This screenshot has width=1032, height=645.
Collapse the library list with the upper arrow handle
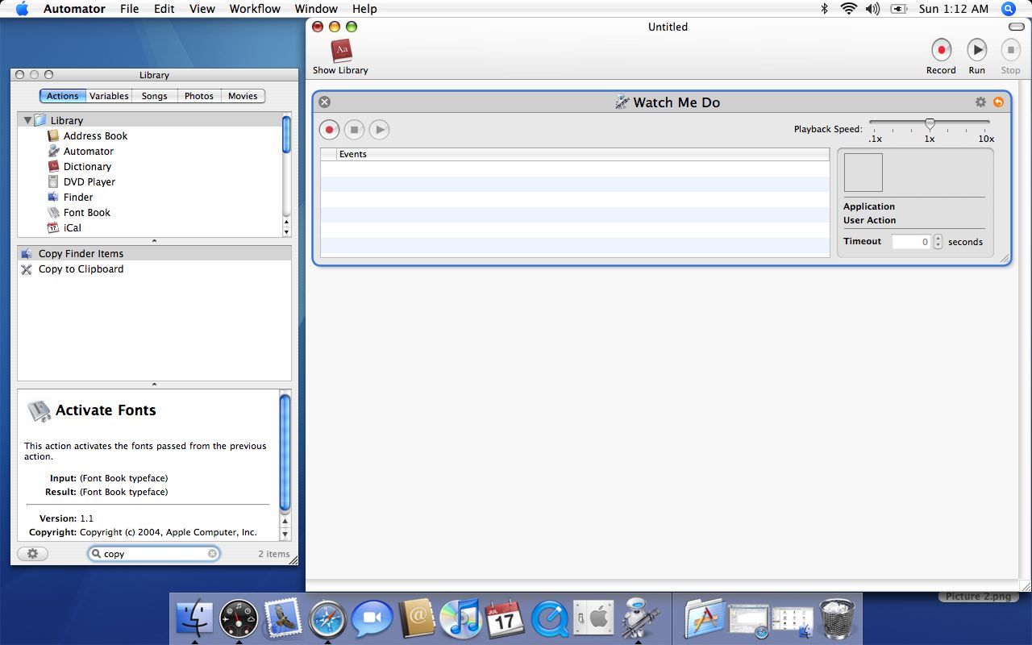tap(154, 241)
